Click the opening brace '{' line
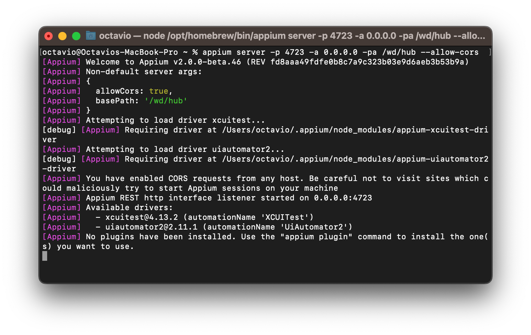This screenshot has width=531, height=335. point(66,81)
